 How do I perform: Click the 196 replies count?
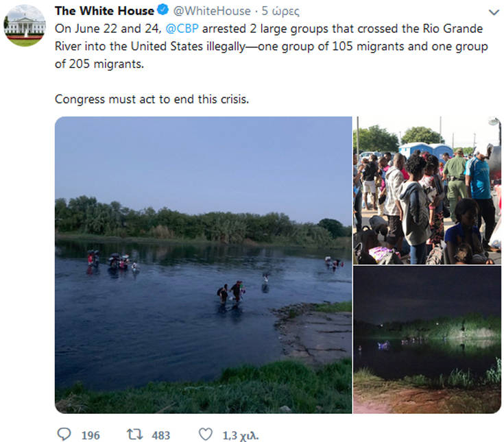click(91, 435)
